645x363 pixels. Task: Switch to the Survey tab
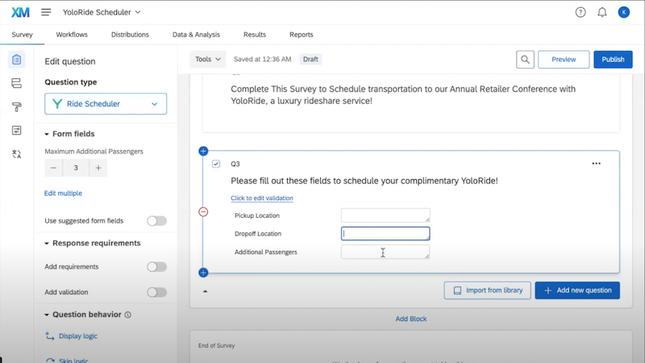(23, 35)
